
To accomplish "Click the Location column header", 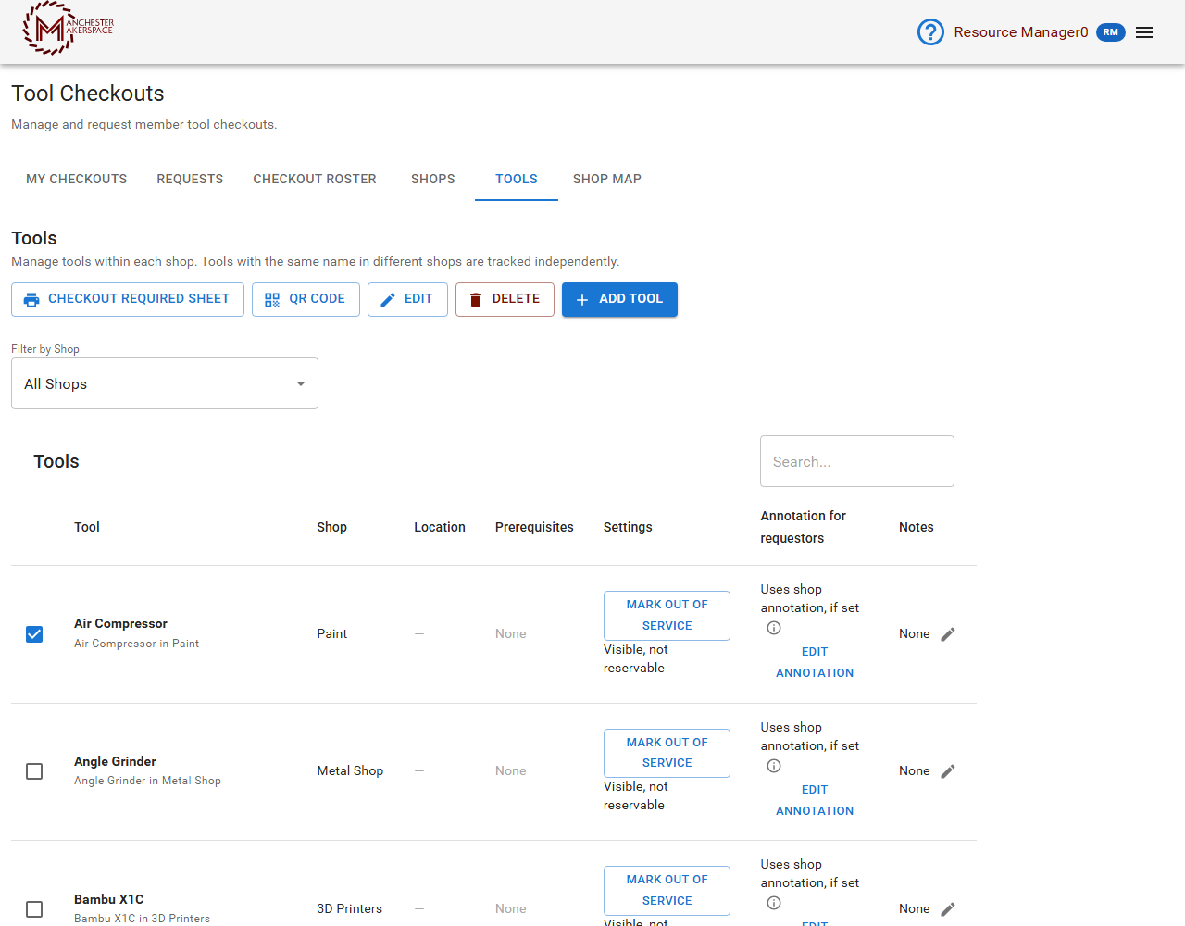I will (440, 527).
